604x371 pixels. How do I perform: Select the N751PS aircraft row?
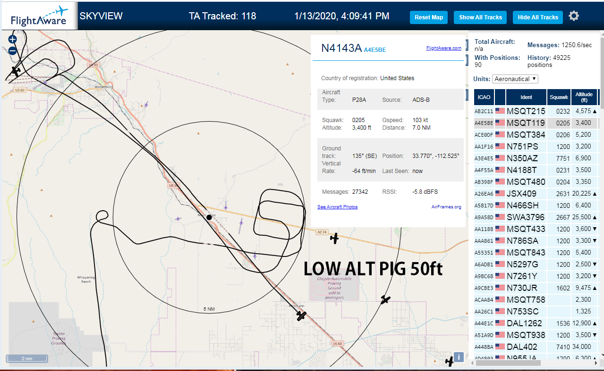click(536, 147)
